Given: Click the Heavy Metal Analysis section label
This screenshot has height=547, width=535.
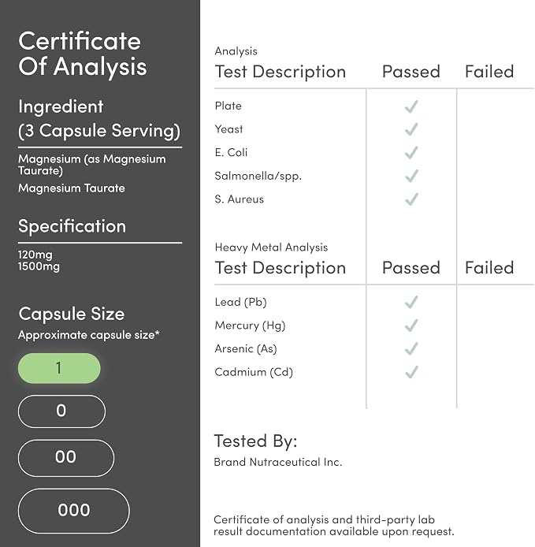Looking at the screenshot, I should coord(271,247).
